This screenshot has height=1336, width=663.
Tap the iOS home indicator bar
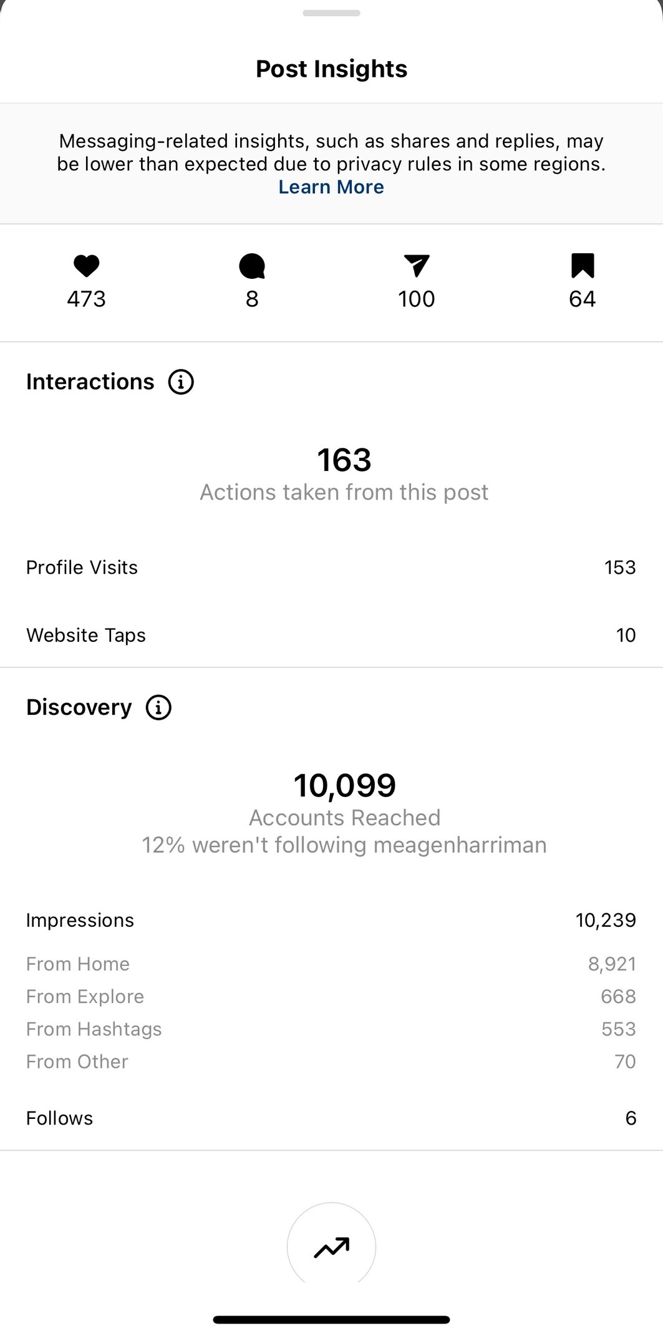tap(331, 1320)
